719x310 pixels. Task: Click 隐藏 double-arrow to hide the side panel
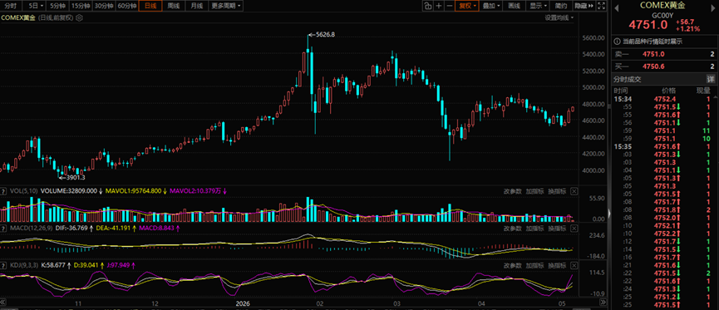584,6
